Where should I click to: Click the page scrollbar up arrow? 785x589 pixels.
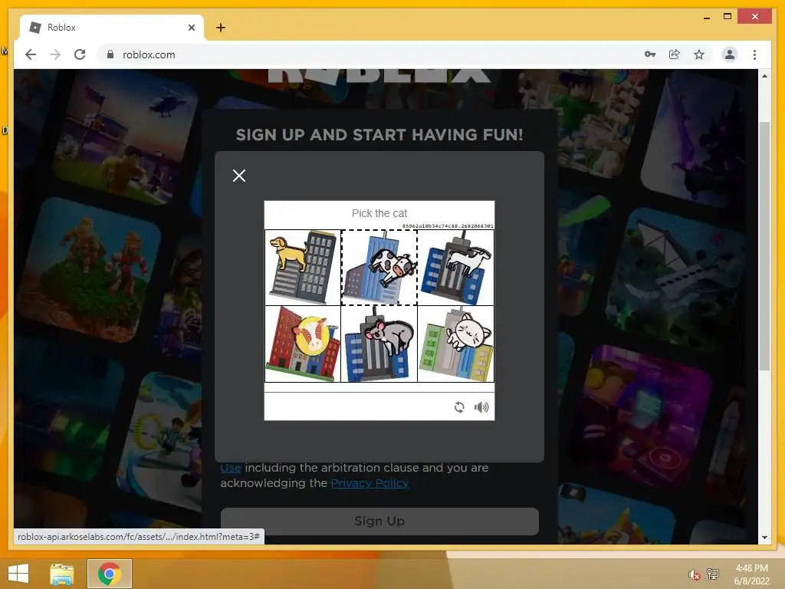click(764, 76)
